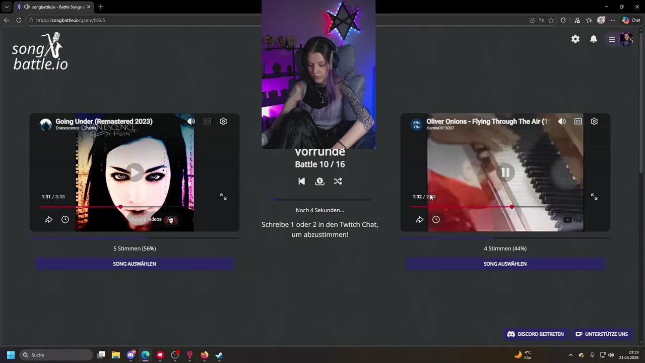Expand Flying Through The Air video to fullscreen
Viewport: 645px width, 363px height.
pyautogui.click(x=594, y=197)
